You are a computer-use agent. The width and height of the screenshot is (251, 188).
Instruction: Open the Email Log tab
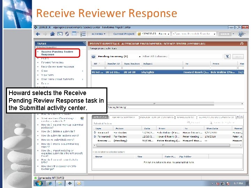pyautogui.click(x=186, y=117)
